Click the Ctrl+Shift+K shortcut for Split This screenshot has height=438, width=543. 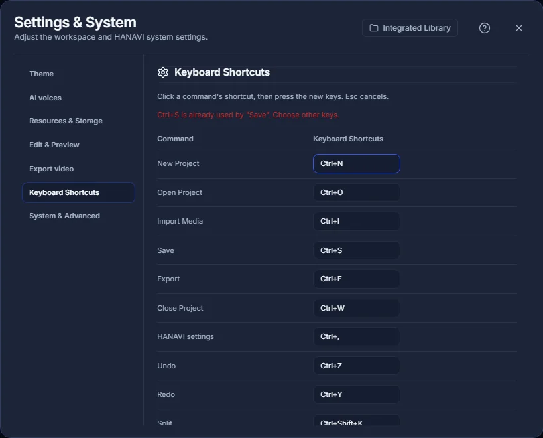(x=356, y=421)
